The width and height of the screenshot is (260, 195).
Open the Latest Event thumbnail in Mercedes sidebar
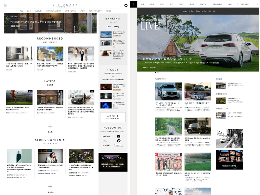click(221, 115)
